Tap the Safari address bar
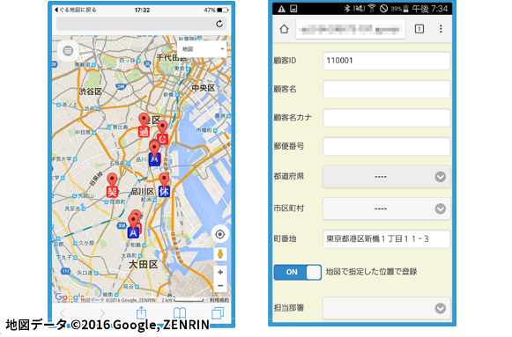 coord(141,24)
